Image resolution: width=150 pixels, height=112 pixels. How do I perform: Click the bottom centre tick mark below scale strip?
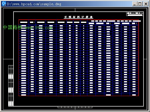pyautogui.click(x=75, y=109)
